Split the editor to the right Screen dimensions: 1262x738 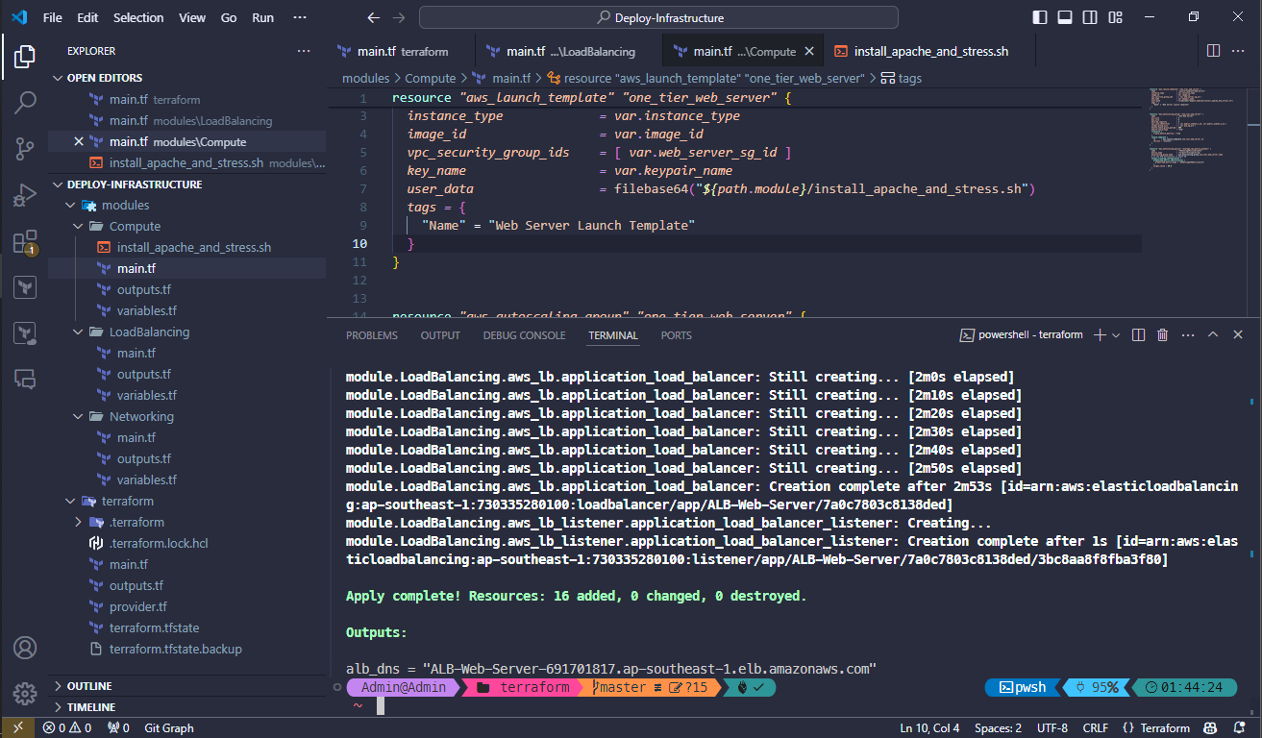1214,51
